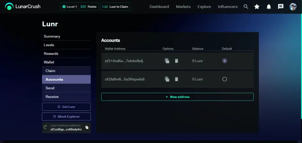Click the Get Lunr button
Viewport: 302px width, 143px height.
coord(66,107)
